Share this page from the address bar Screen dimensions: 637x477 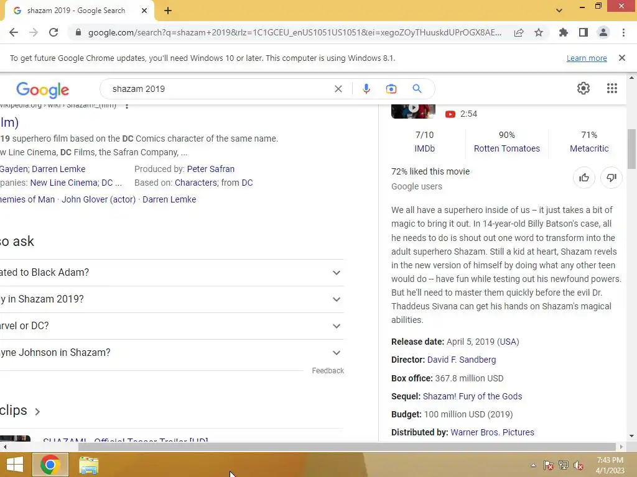[x=519, y=32]
